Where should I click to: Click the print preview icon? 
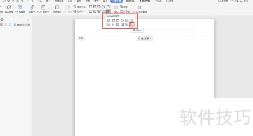pyautogui.click(x=17, y=1)
